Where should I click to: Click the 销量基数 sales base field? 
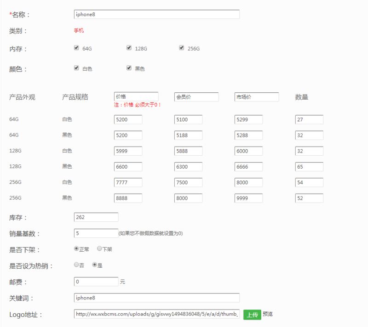pyautogui.click(x=96, y=233)
